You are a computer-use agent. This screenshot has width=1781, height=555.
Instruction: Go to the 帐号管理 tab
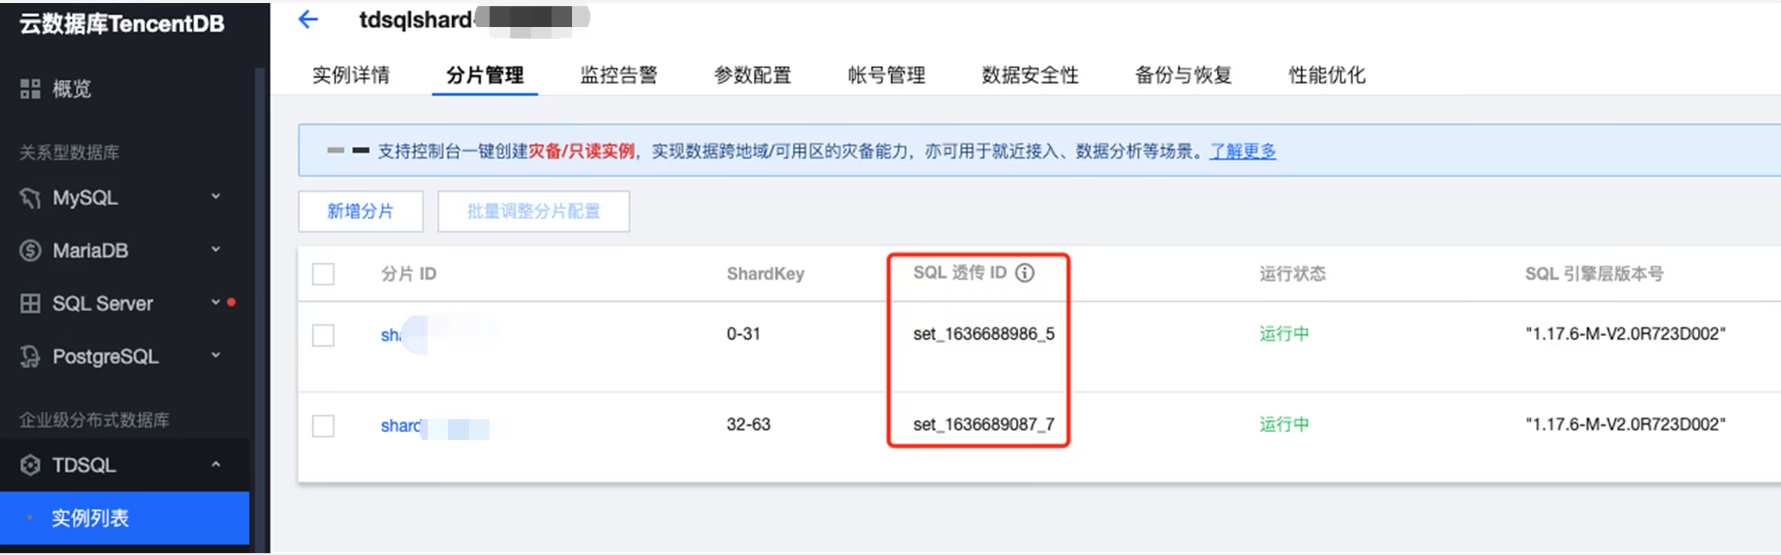click(x=887, y=75)
